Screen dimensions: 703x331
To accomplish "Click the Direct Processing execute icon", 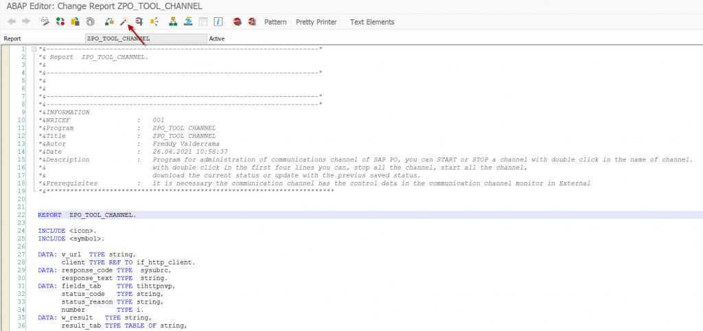I will coord(139,21).
